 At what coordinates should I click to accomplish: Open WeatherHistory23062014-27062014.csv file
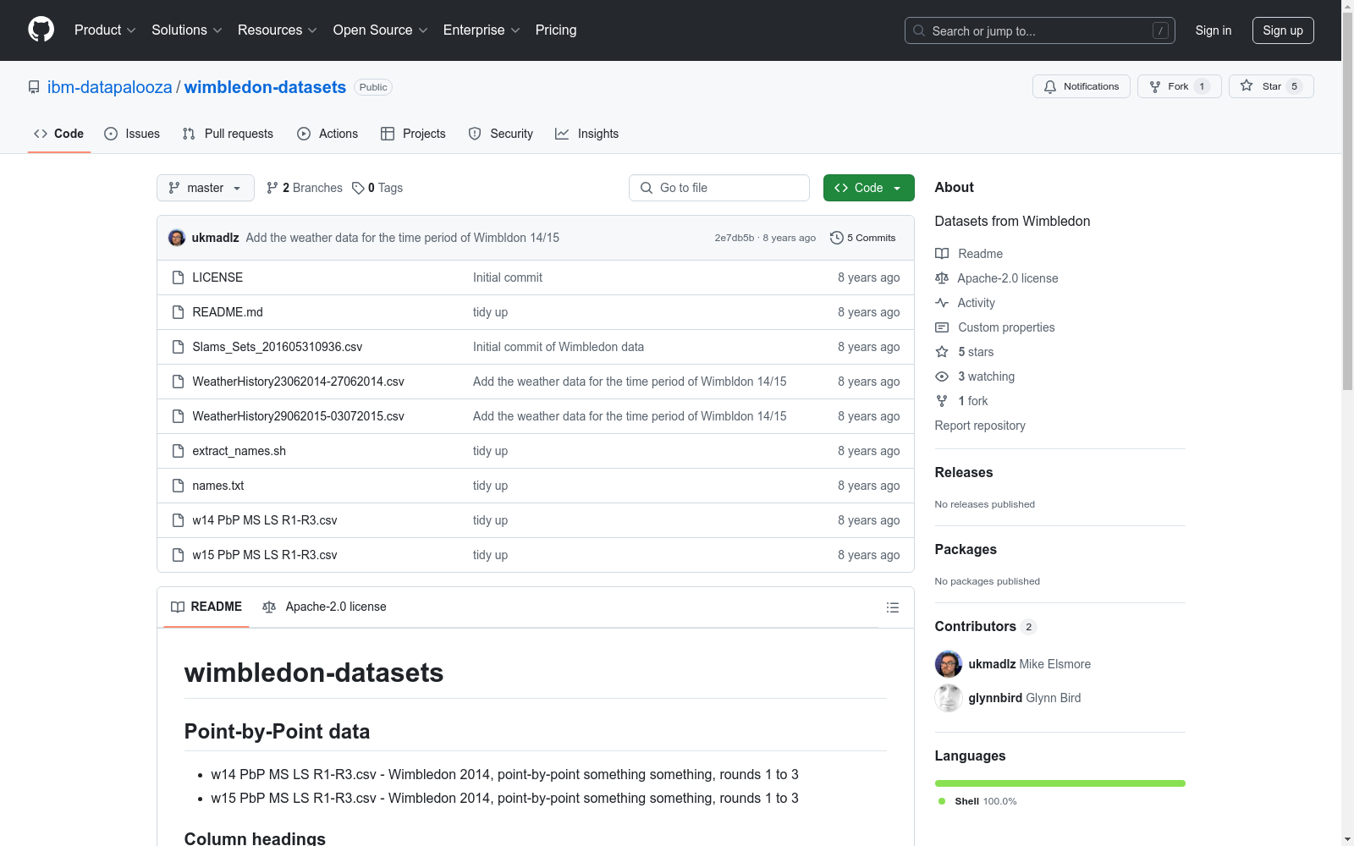[298, 382]
